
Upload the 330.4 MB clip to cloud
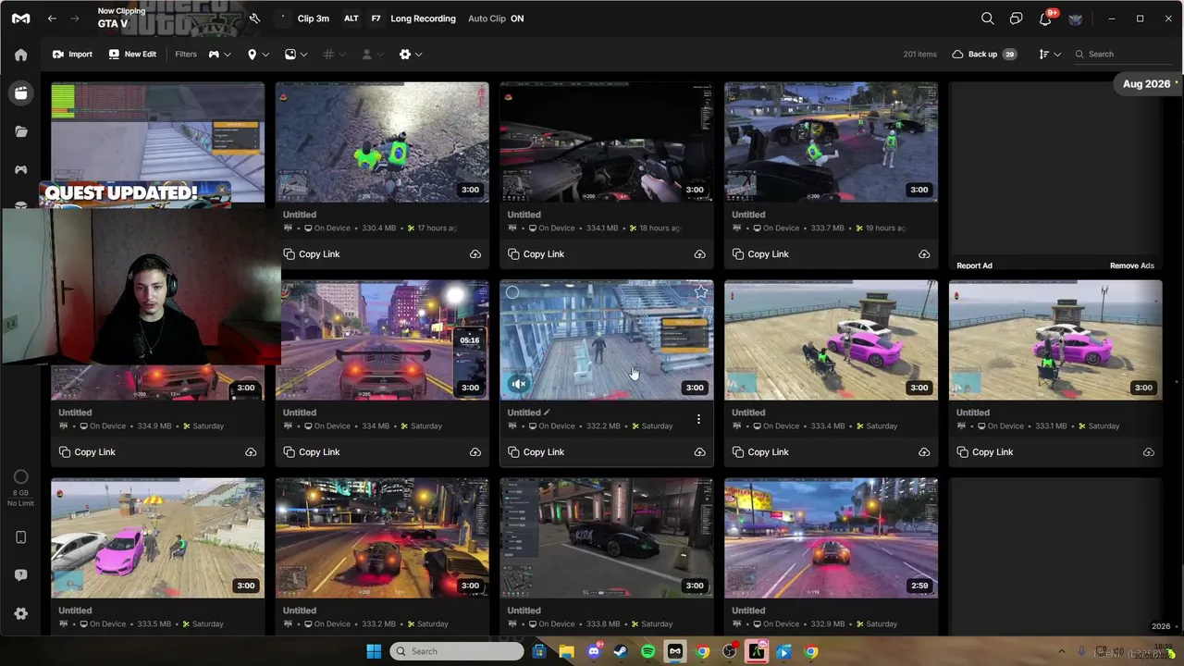[475, 254]
